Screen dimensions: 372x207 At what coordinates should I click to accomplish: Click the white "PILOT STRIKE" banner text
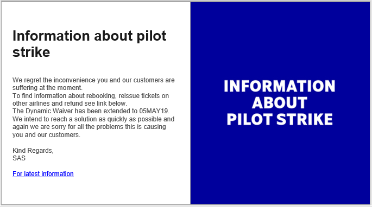click(x=280, y=119)
